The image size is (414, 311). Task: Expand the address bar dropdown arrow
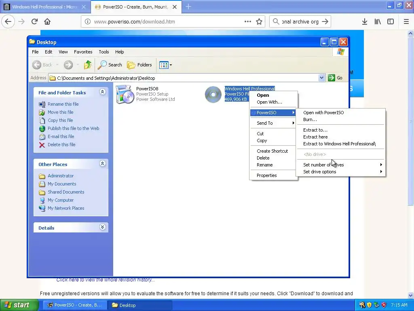click(x=321, y=78)
